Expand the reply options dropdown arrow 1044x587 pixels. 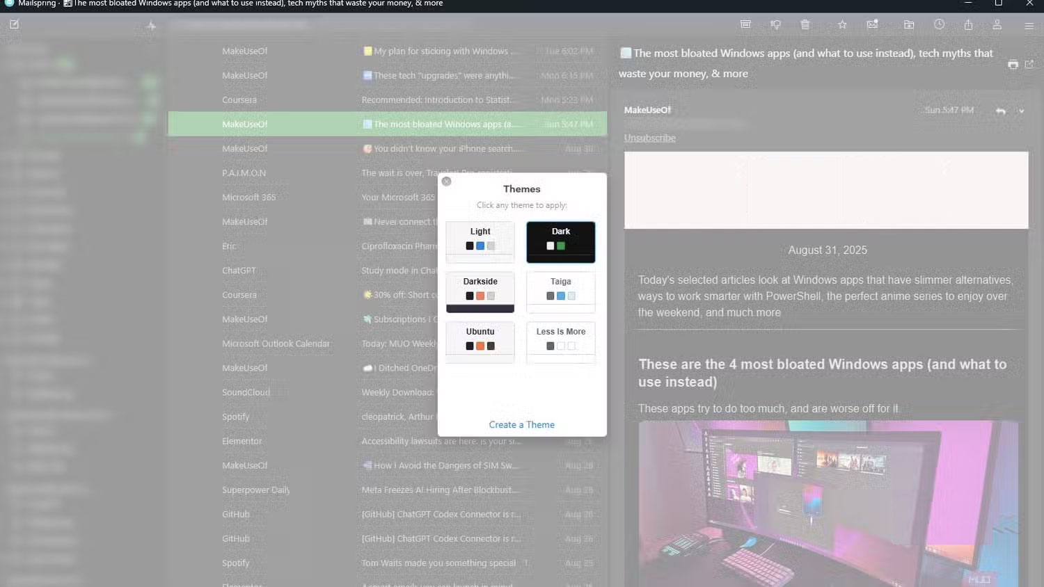(1021, 111)
